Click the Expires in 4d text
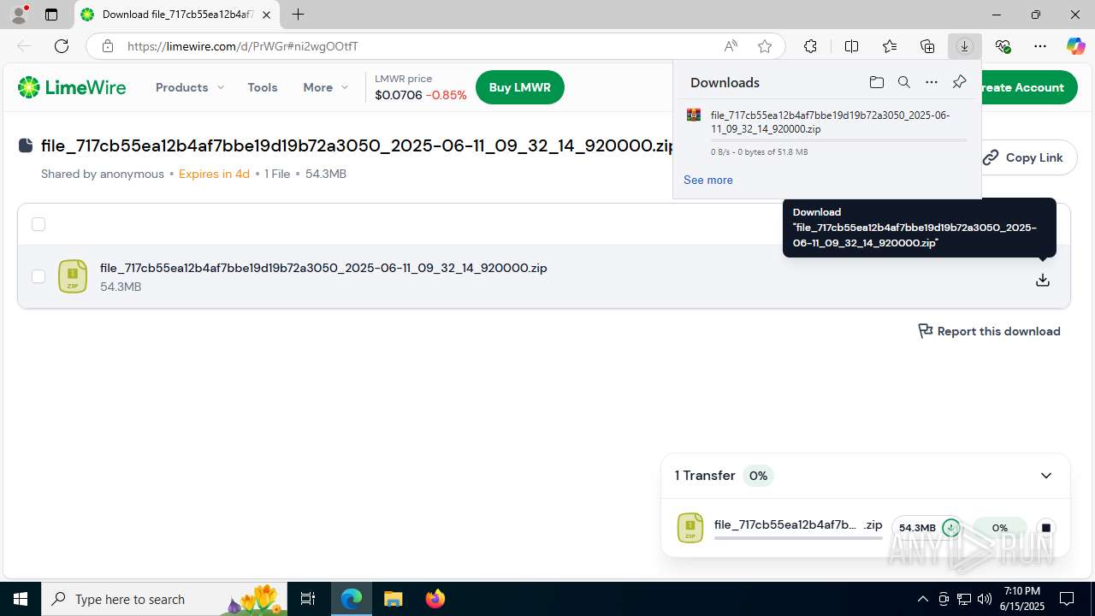 pyautogui.click(x=214, y=174)
